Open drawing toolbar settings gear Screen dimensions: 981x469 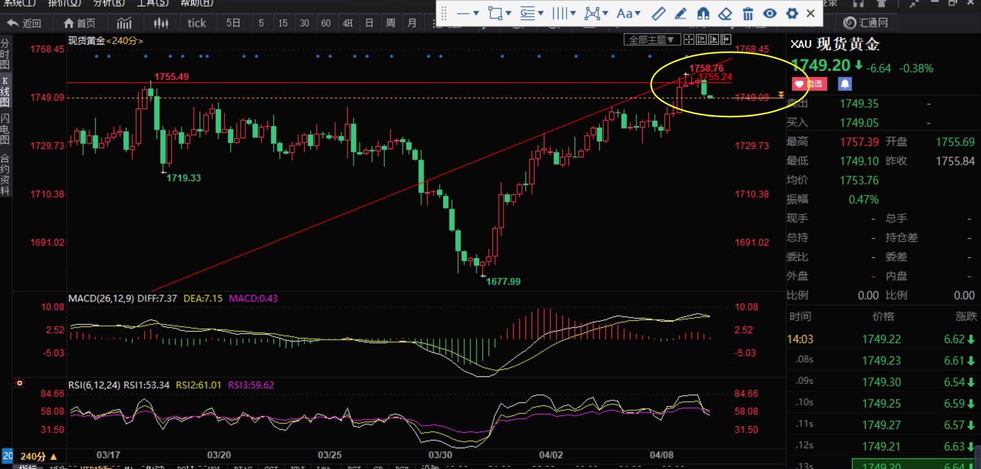click(x=792, y=13)
